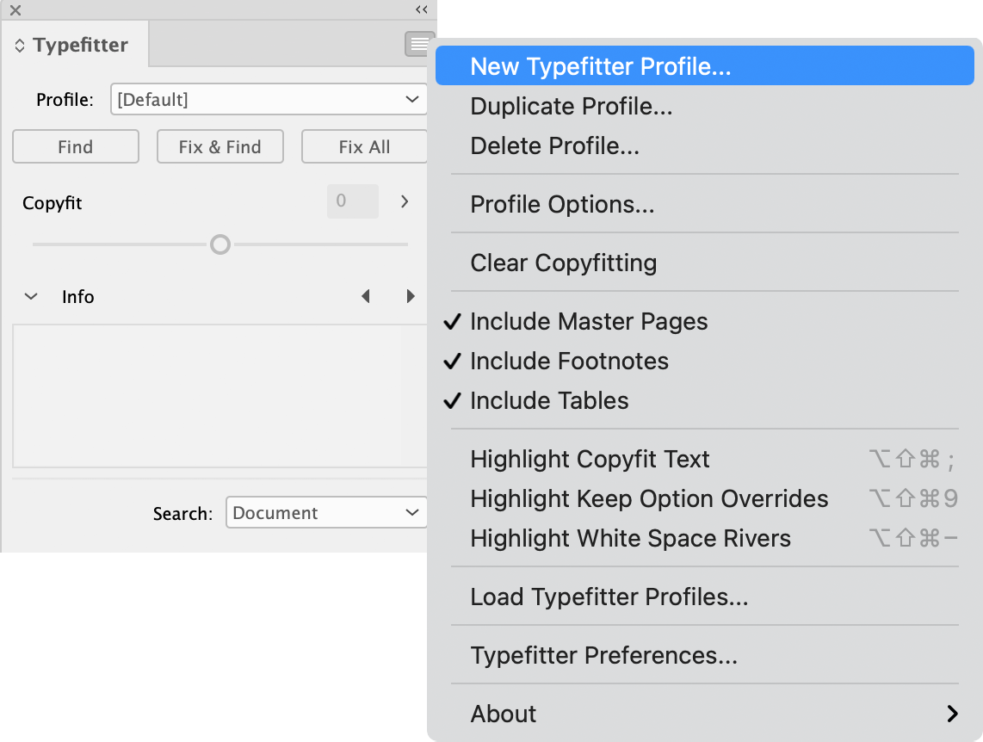This screenshot has height=742, width=983.
Task: Open the Search dropdown set to Document
Action: pos(326,513)
